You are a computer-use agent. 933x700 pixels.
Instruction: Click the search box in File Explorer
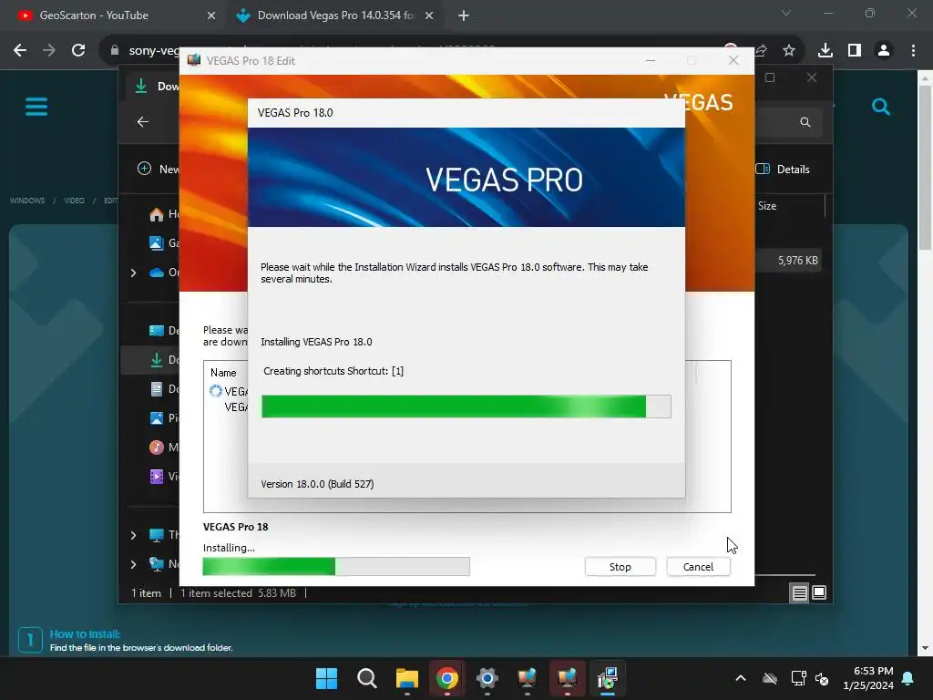(x=788, y=122)
